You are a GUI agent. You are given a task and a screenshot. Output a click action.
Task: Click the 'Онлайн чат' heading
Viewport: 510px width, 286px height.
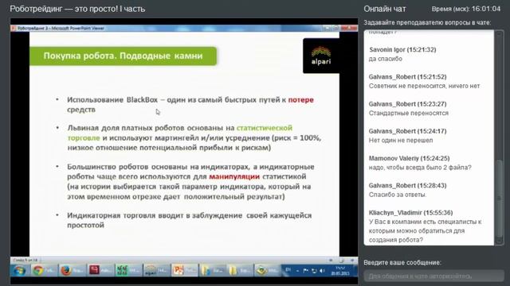pyautogui.click(x=385, y=9)
